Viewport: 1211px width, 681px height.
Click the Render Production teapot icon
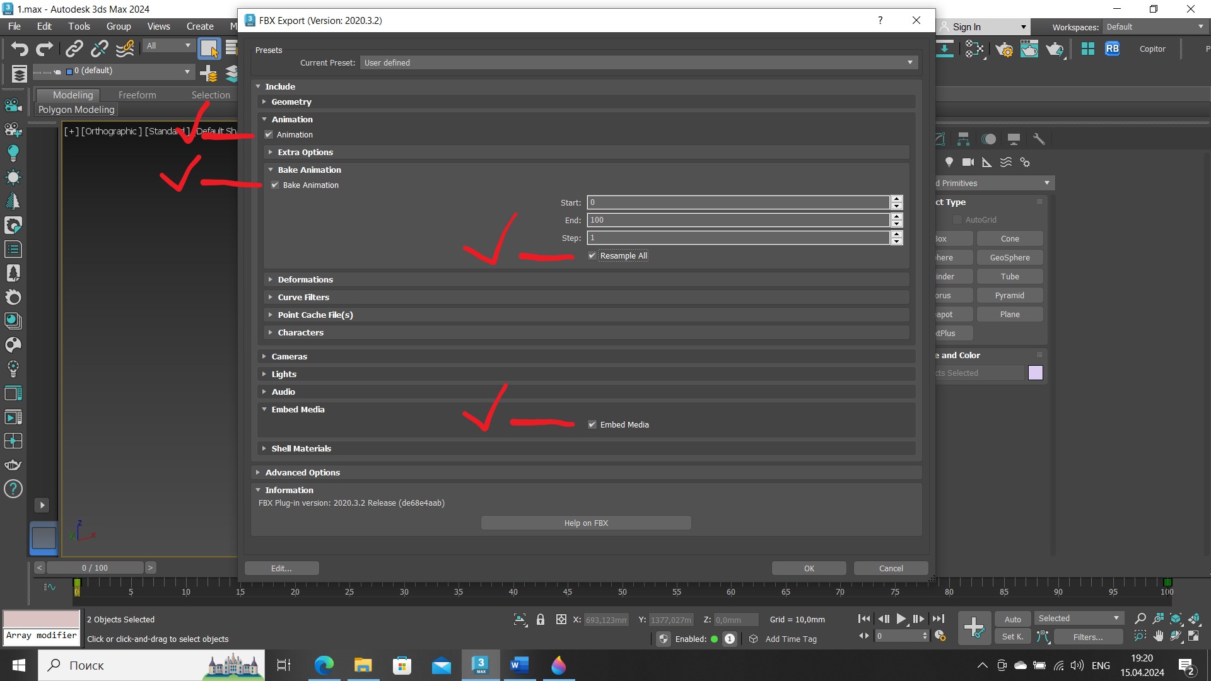(x=1055, y=49)
